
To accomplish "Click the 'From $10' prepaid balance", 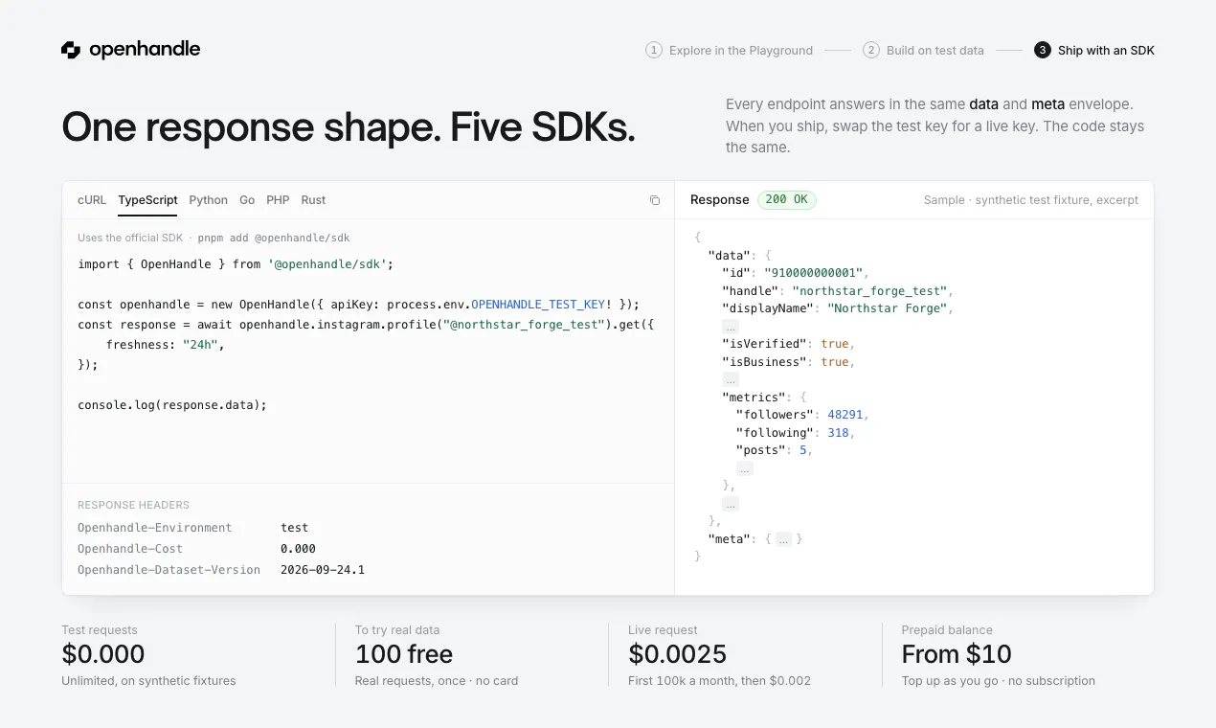I will coord(957,654).
